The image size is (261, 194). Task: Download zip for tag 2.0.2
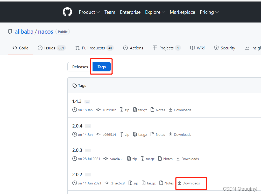[133, 183]
